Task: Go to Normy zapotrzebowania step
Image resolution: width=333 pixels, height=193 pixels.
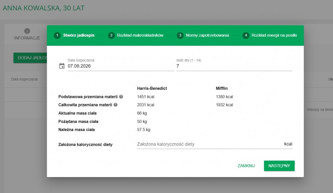Action: pos(207,35)
